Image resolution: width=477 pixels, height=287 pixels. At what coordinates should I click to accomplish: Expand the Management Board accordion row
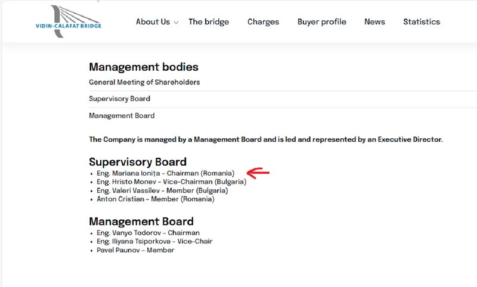pyautogui.click(x=122, y=116)
